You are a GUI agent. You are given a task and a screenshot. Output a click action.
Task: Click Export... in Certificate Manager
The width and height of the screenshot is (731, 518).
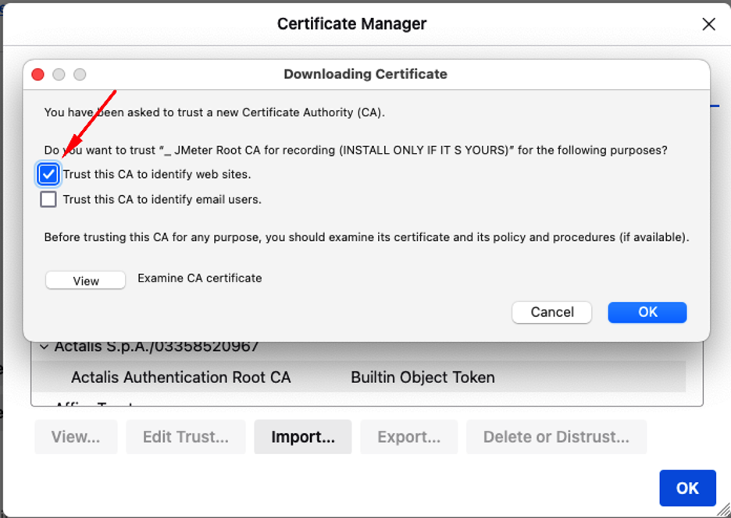(x=409, y=437)
